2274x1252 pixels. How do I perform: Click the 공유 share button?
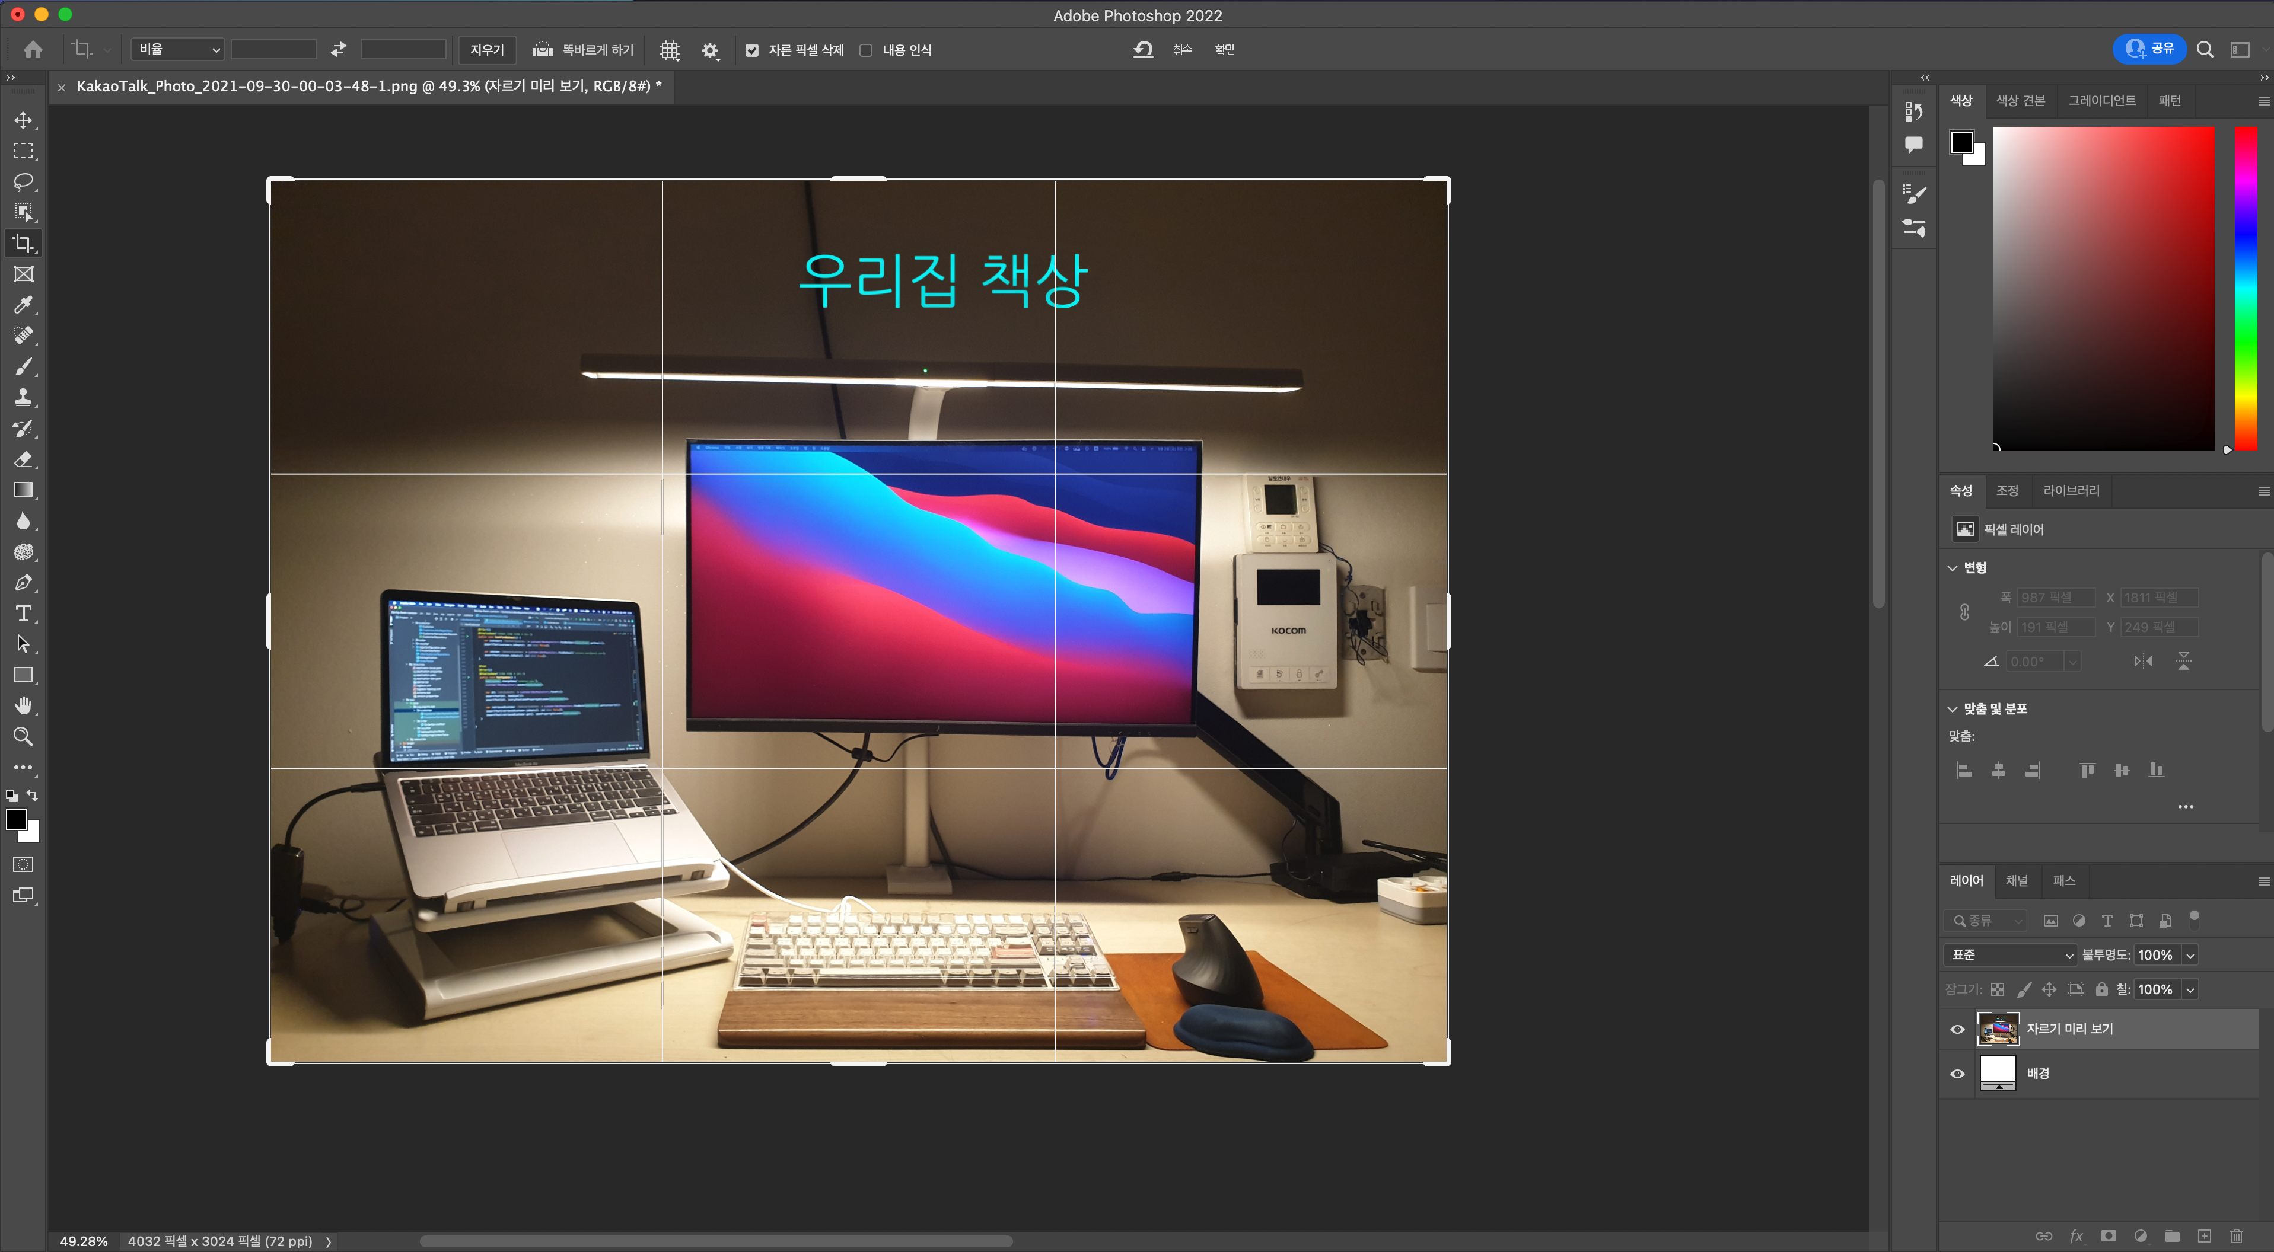coord(2149,49)
